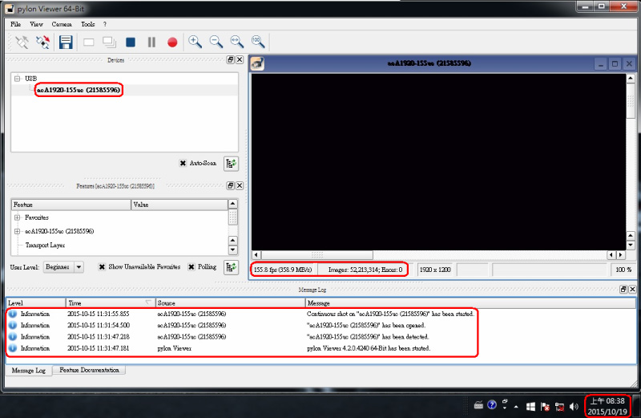Click the zoom in magnifier icon
Screen dimensions: 641x418
coord(195,42)
